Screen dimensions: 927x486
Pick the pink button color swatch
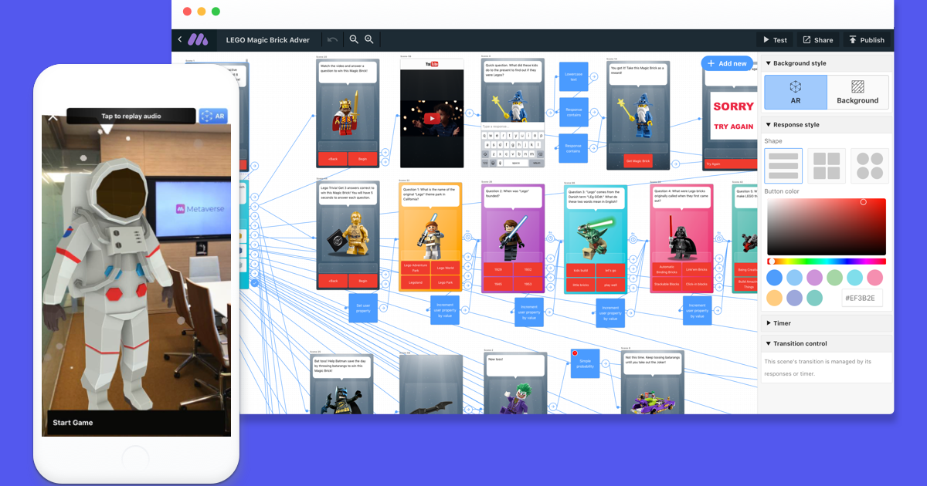coord(874,278)
